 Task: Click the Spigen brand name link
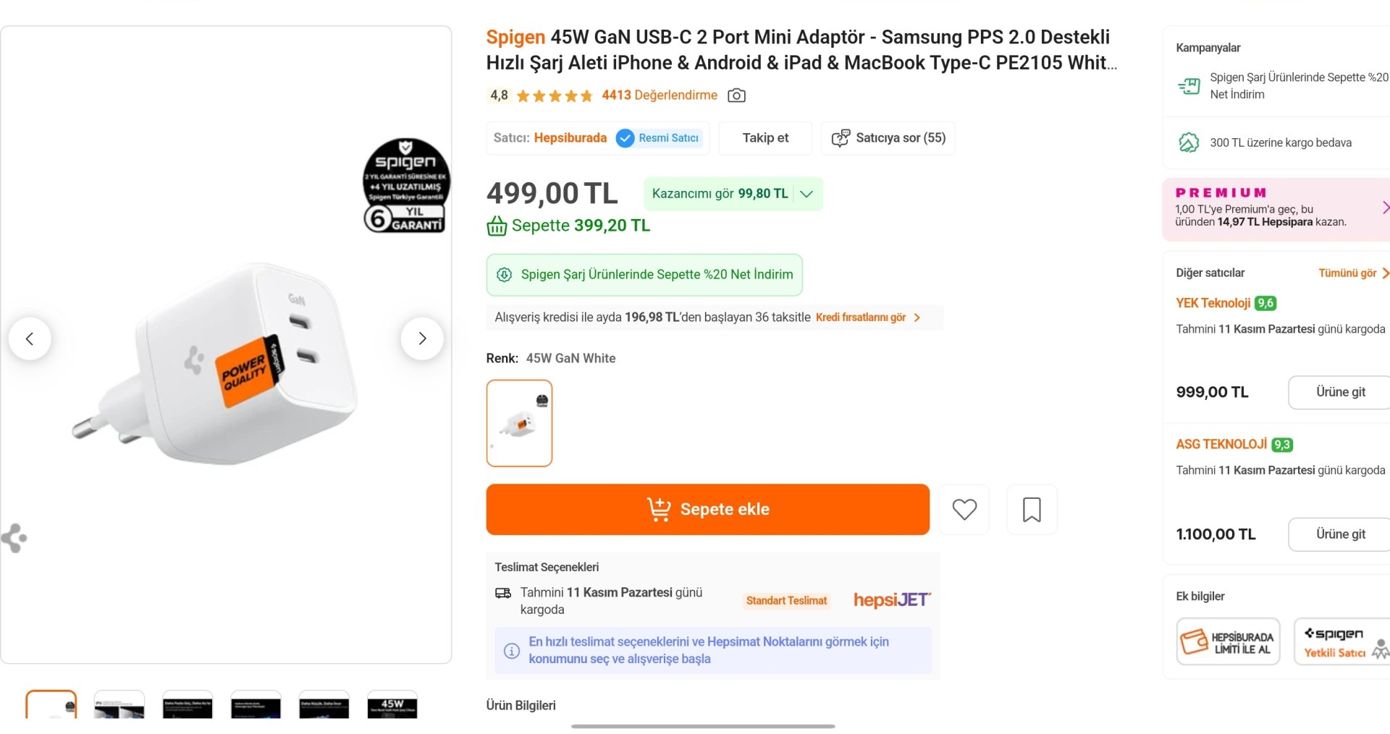[x=515, y=37]
